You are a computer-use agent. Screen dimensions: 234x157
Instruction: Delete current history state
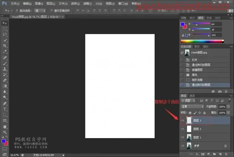226,92
